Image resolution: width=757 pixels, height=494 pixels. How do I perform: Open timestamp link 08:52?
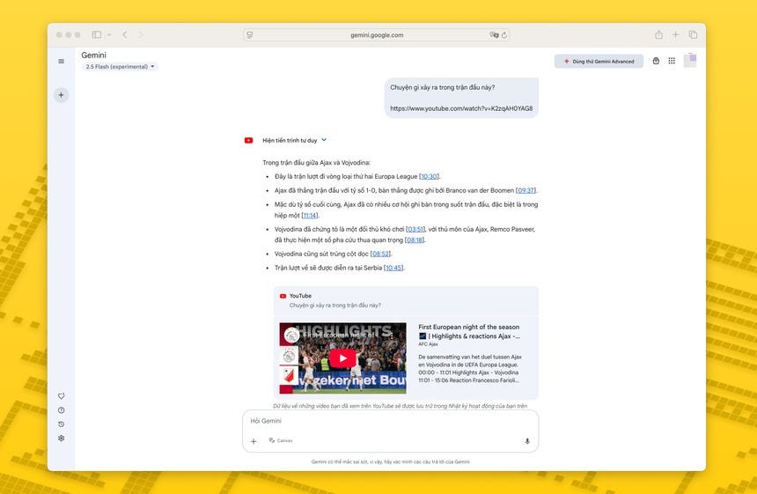(x=381, y=254)
